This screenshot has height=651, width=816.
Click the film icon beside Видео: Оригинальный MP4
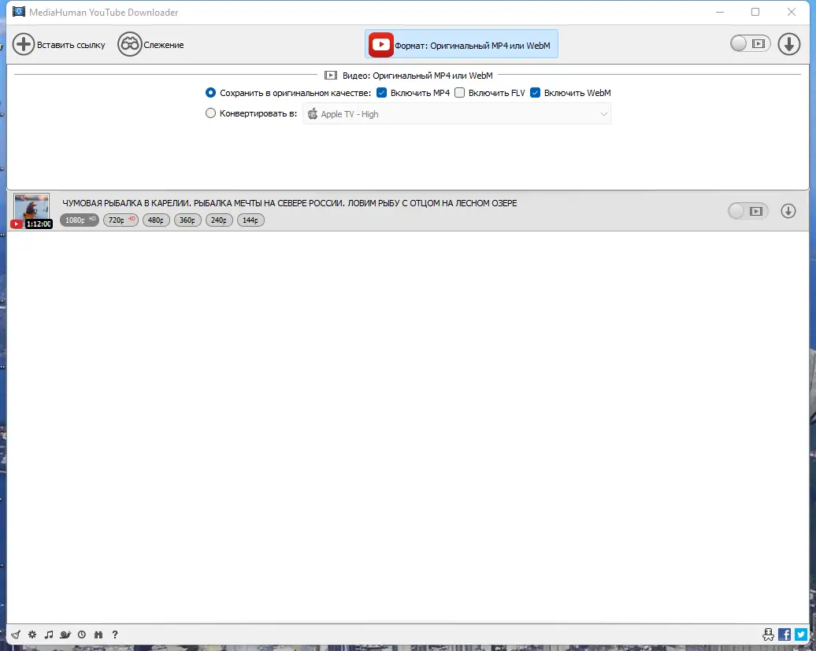click(x=331, y=76)
